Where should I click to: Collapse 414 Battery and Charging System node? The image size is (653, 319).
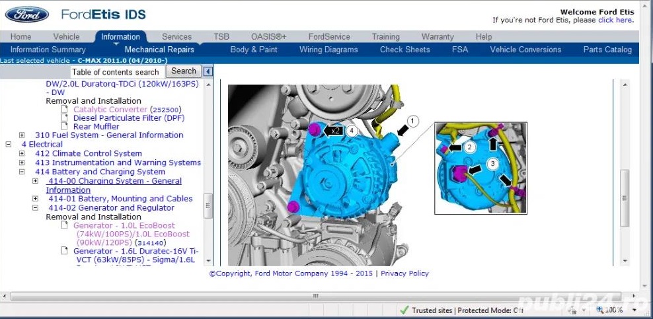pos(22,172)
